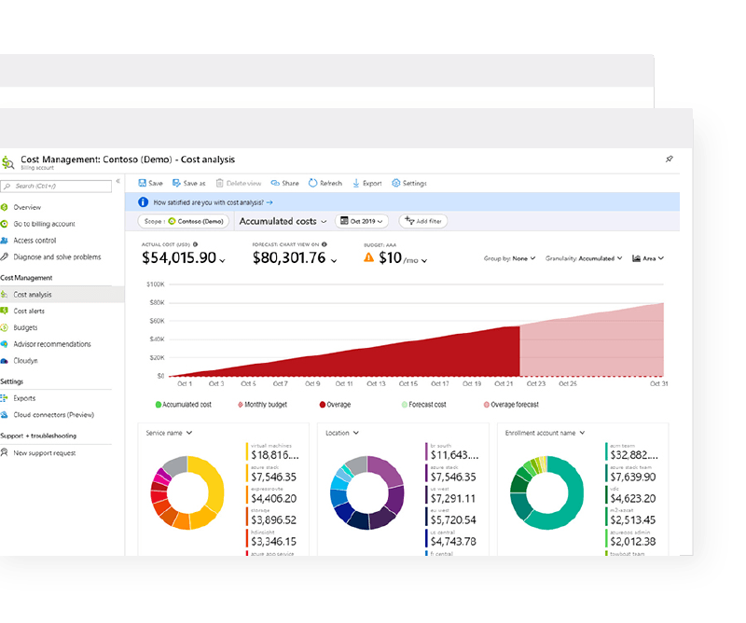746x623 pixels.
Task: Open Cost analysis in sidebar
Action: pyautogui.click(x=62, y=295)
